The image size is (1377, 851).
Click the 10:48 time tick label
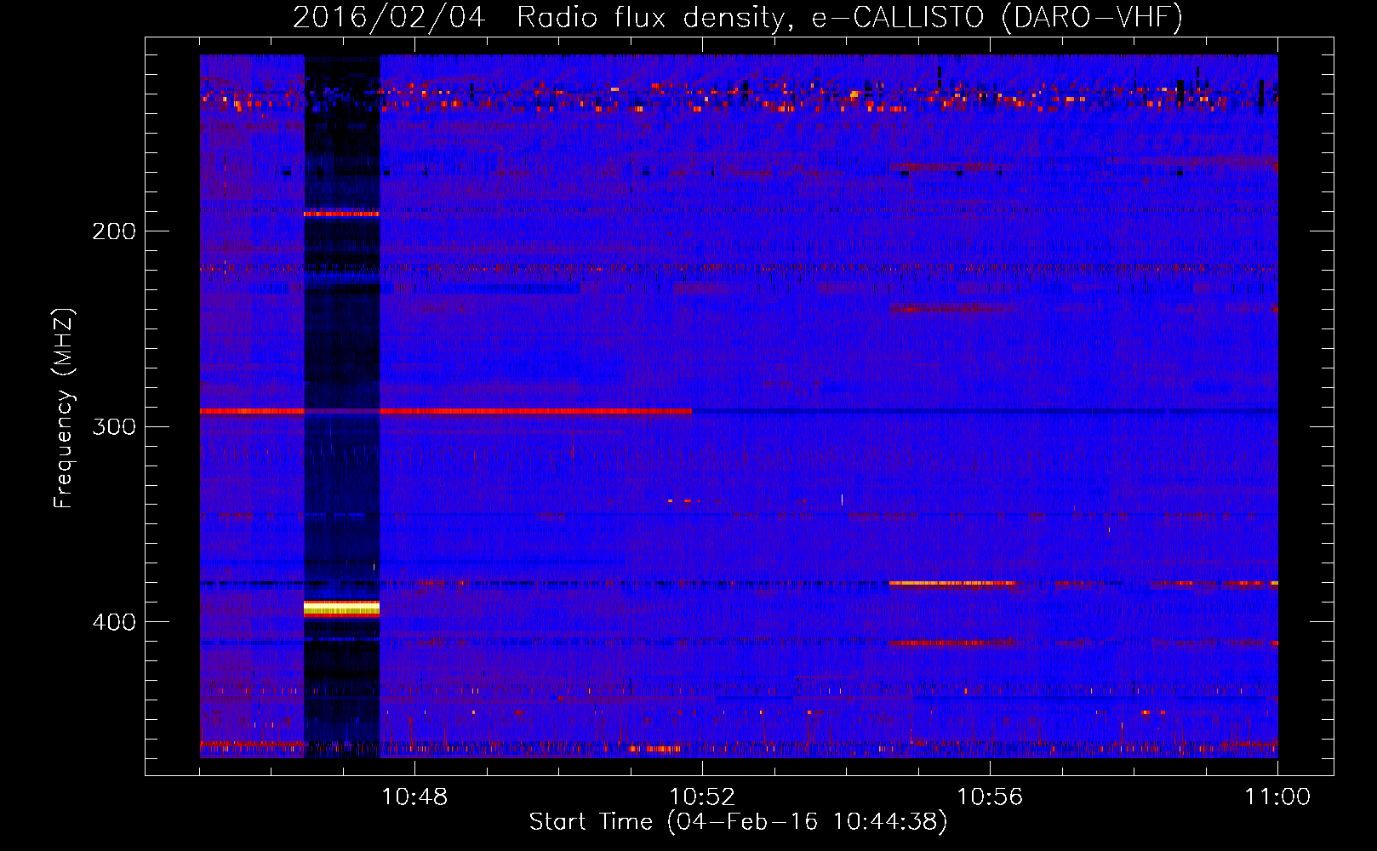(x=414, y=797)
